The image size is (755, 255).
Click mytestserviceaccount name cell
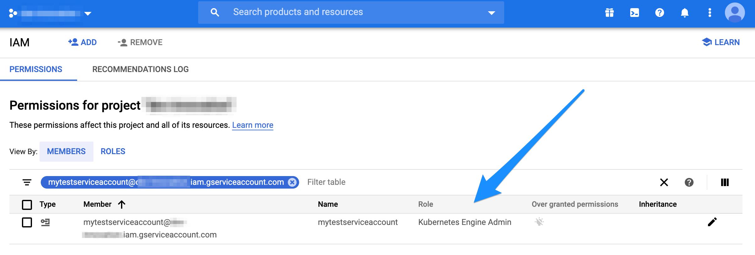pyautogui.click(x=358, y=222)
